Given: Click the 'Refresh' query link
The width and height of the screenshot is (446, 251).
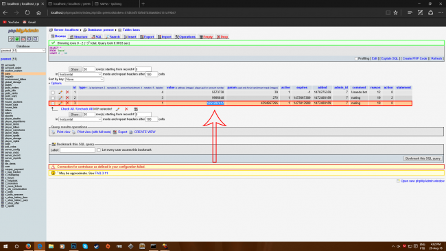Looking at the screenshot, I should pyautogui.click(x=436, y=58).
